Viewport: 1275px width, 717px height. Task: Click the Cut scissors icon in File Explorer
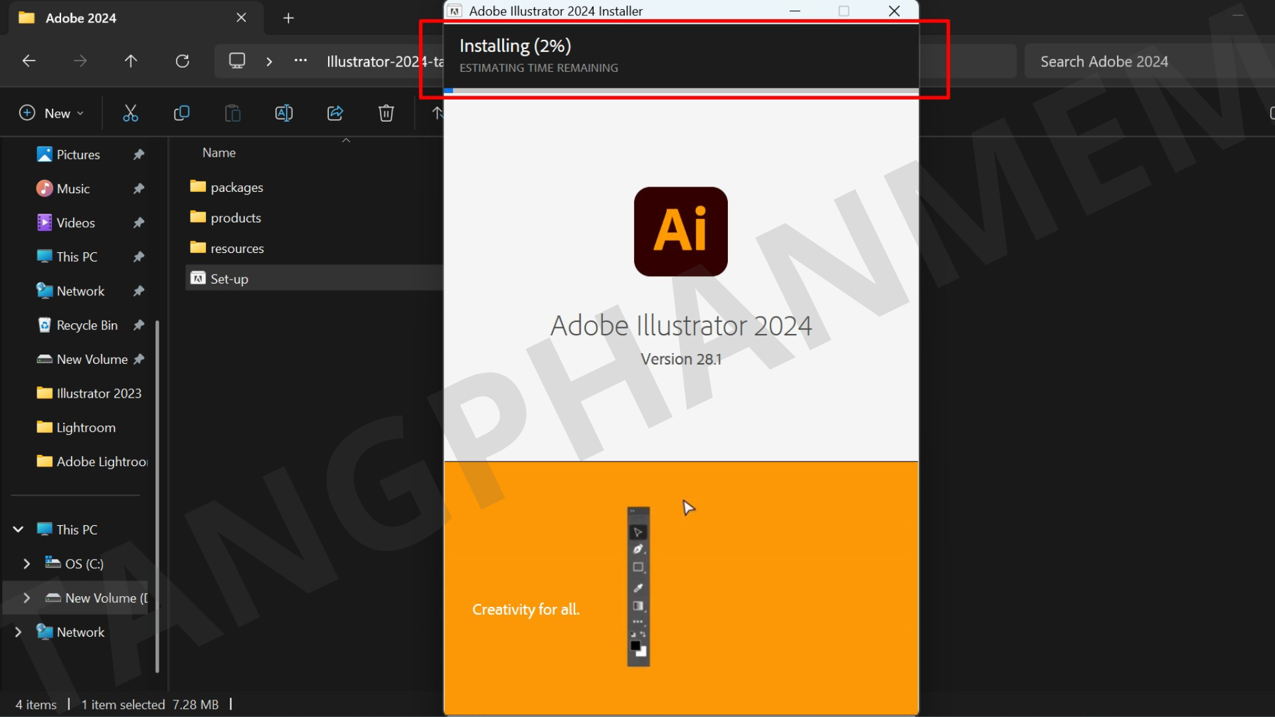point(130,114)
